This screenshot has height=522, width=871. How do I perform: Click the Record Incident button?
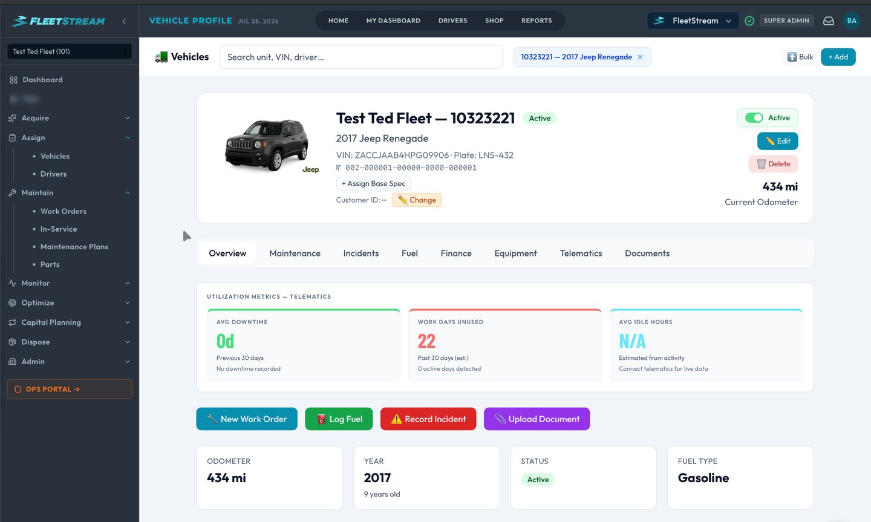point(428,419)
